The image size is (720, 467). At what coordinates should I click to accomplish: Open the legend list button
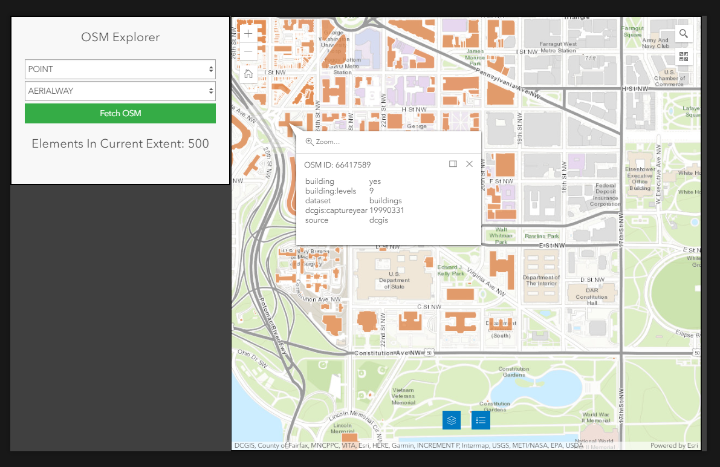pyautogui.click(x=481, y=420)
